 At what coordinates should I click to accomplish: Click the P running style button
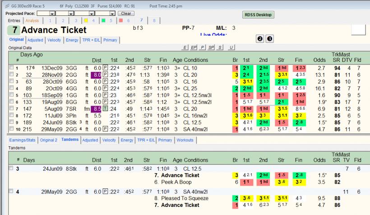click(202, 47)
